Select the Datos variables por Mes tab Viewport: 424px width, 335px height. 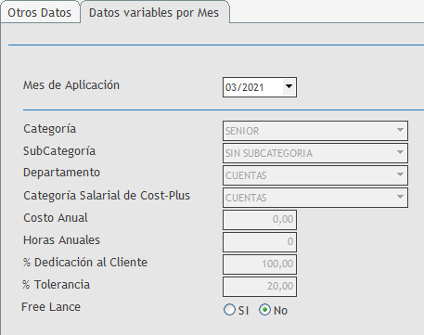(154, 13)
